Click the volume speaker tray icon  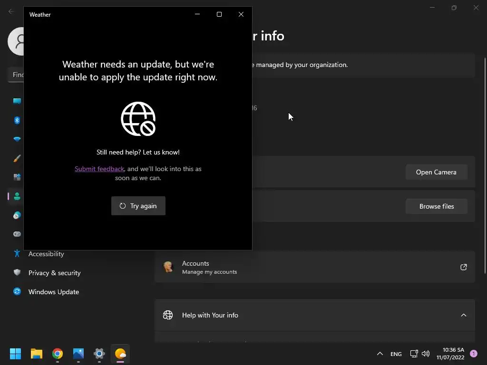point(426,354)
